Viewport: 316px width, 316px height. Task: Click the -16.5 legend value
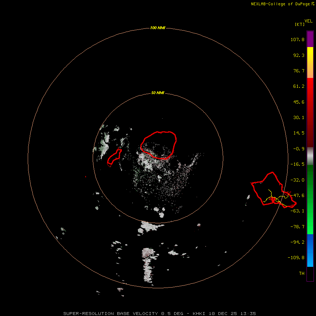[297, 164]
